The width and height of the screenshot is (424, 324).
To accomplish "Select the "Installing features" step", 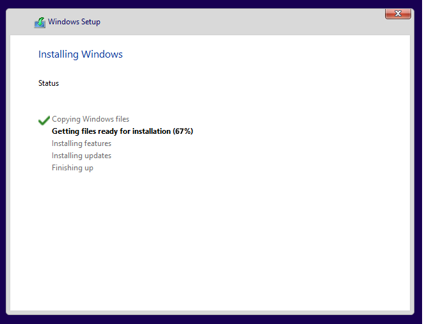I will pyautogui.click(x=81, y=143).
